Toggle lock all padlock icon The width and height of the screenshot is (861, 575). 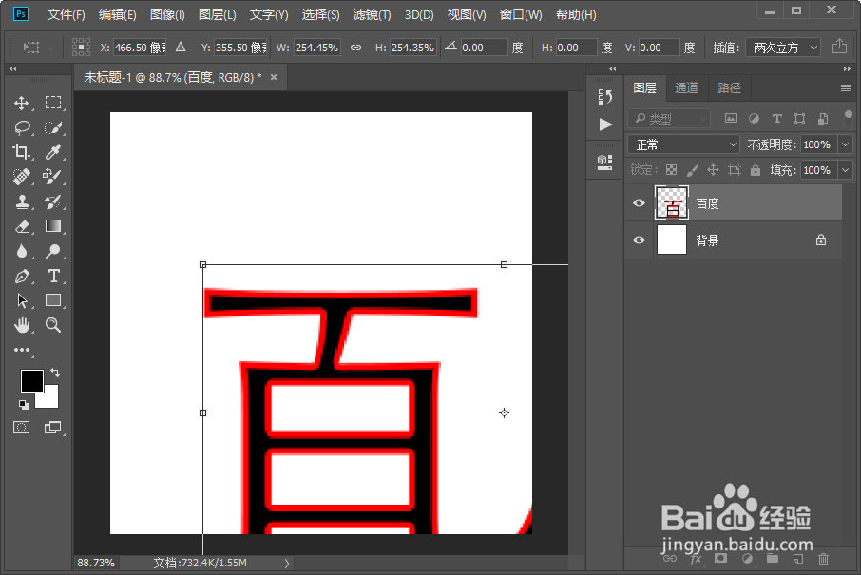[756, 170]
